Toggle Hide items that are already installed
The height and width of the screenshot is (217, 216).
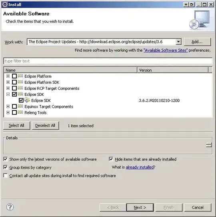(x=111, y=159)
